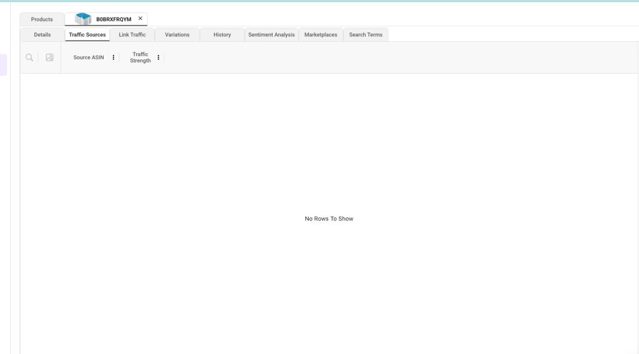
Task: Open the History tab
Action: (x=222, y=35)
